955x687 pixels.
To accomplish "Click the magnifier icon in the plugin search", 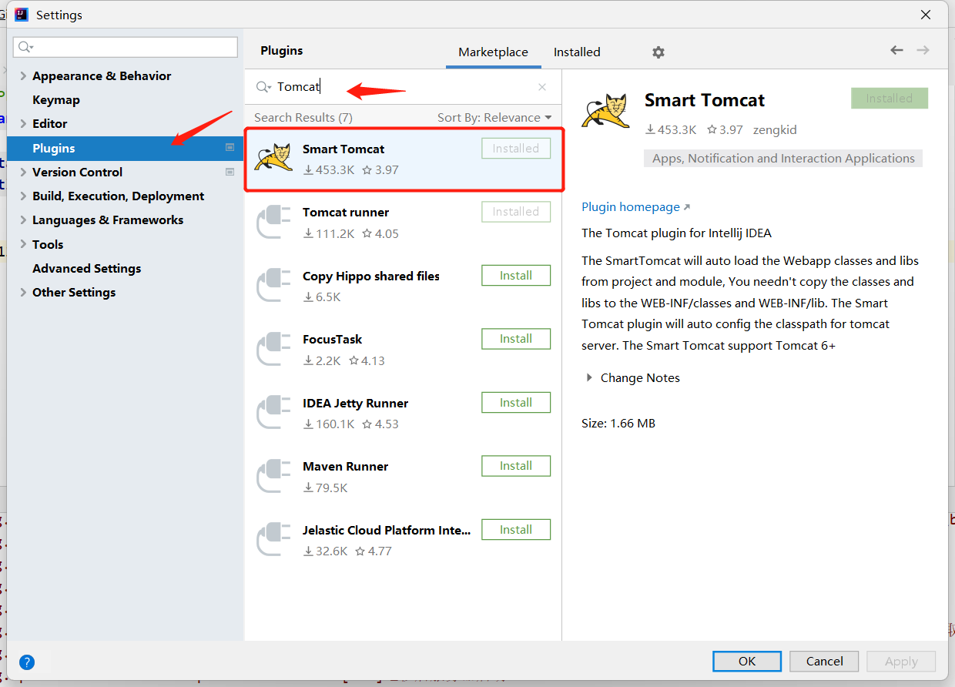I will 262,86.
